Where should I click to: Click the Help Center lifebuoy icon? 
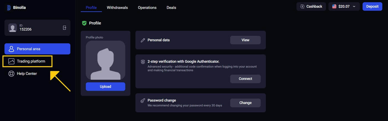11,74
